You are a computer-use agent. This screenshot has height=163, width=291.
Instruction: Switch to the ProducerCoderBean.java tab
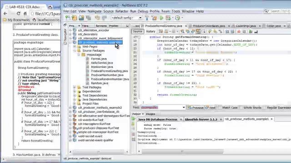pos(209,26)
